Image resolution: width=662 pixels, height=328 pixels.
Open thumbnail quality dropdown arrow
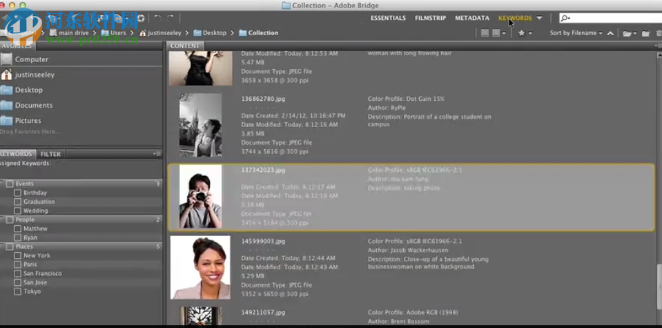[x=504, y=33]
